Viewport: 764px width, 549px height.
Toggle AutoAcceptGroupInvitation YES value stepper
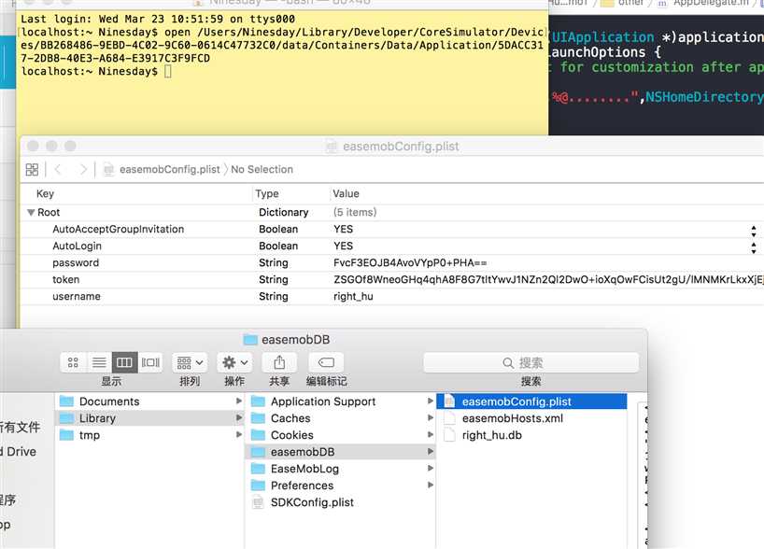pyautogui.click(x=754, y=231)
